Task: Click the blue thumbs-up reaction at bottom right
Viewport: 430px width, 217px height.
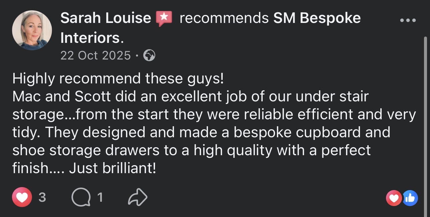Action: tap(410, 198)
